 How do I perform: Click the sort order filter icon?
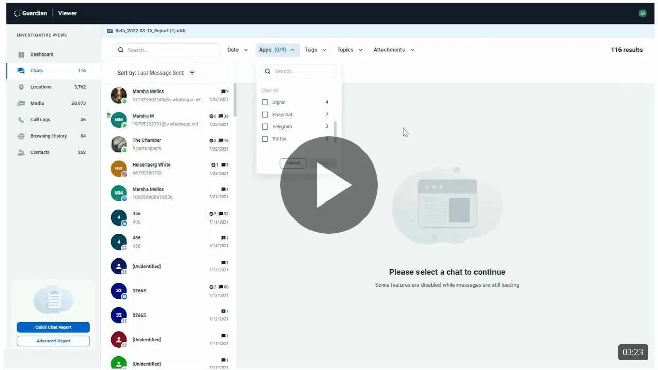pos(192,73)
